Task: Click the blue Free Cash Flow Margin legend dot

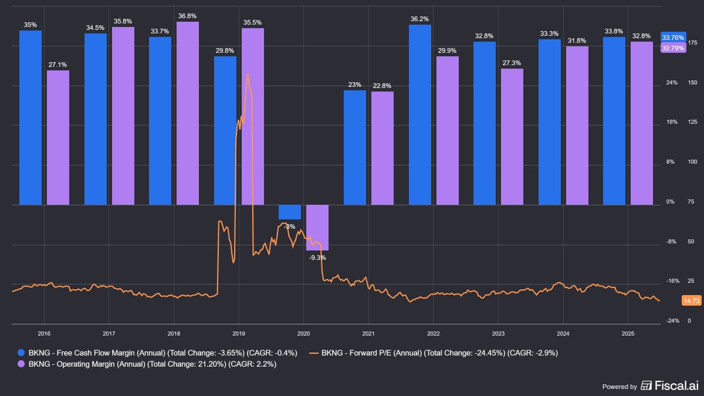Action: 22,353
